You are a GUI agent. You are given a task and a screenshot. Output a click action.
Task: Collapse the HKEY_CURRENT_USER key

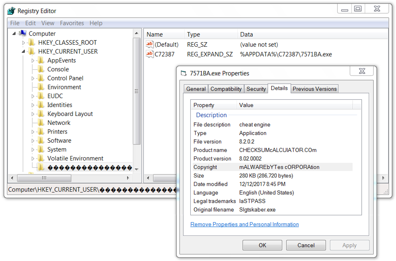click(x=23, y=51)
